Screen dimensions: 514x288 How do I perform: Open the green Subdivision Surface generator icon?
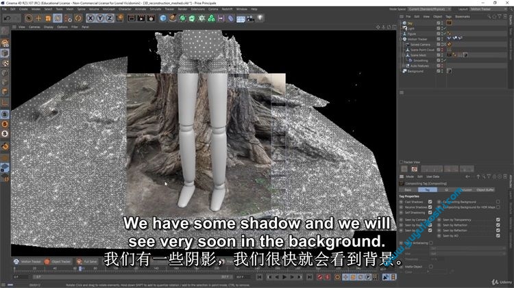(182, 18)
